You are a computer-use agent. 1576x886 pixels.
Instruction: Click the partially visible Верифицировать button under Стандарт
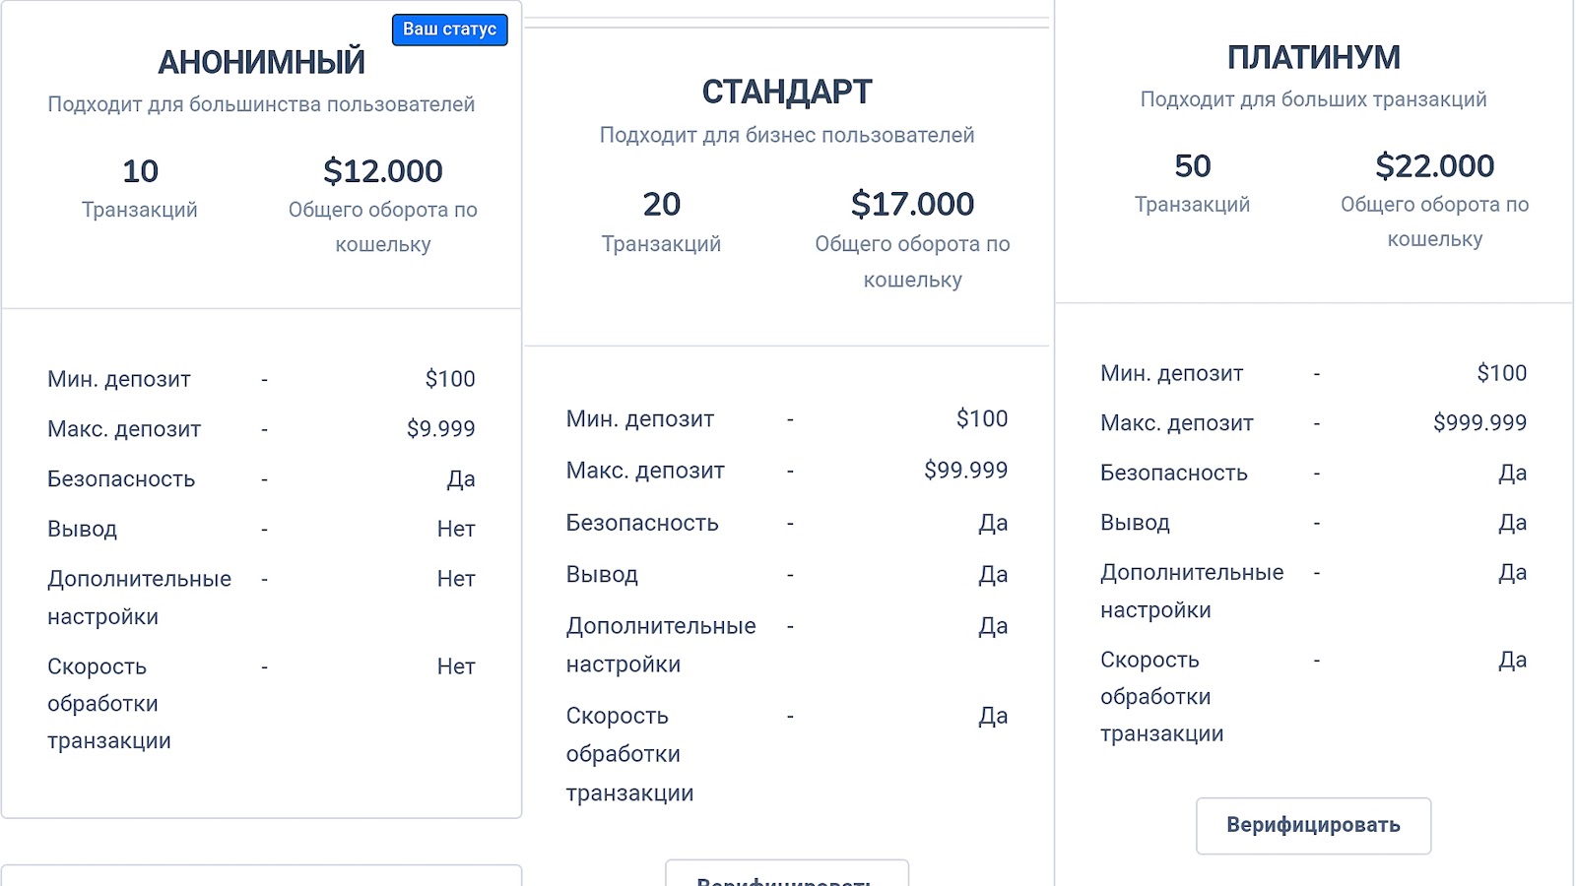point(786,875)
